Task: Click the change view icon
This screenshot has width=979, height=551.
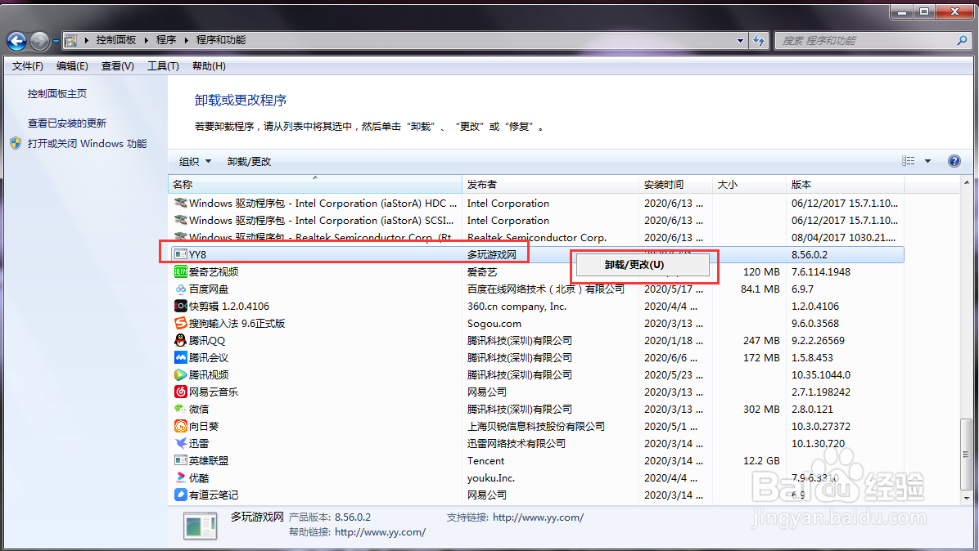Action: tap(909, 161)
